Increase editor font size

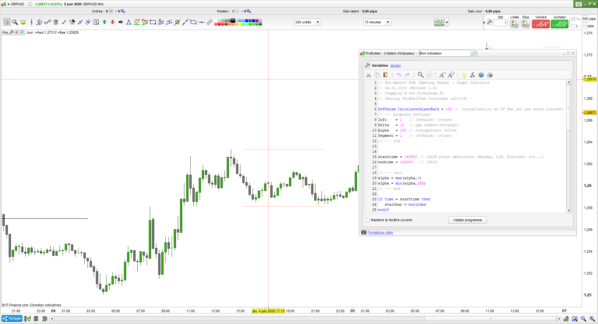451,75
